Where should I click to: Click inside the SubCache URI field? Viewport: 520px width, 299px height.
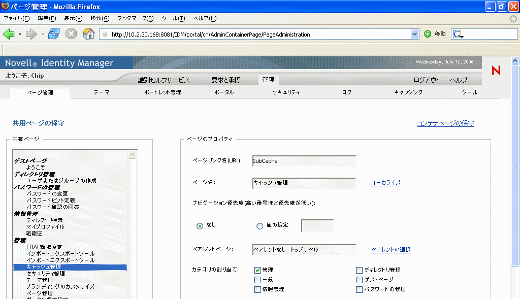(304, 161)
